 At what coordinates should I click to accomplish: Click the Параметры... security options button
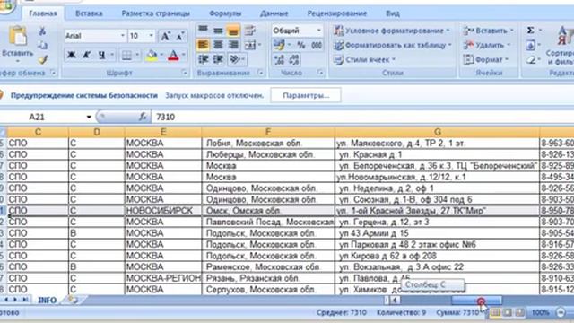(306, 96)
